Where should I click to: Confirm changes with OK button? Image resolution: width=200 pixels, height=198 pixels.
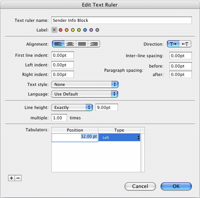(176, 186)
